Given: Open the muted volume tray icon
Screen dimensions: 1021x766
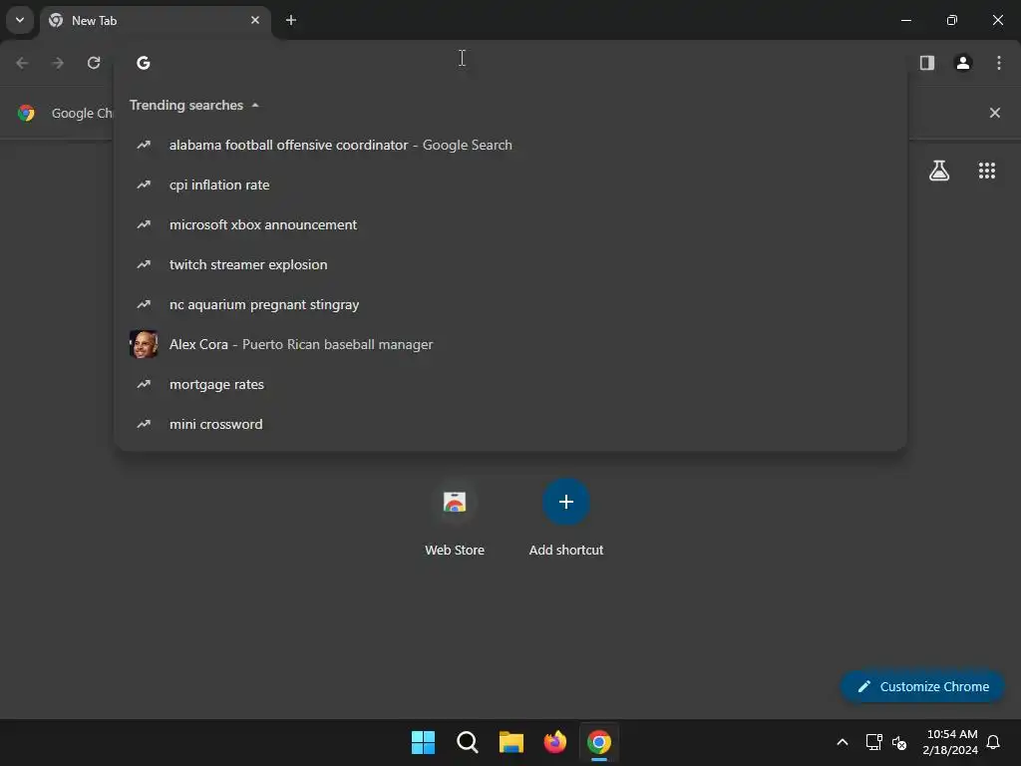Looking at the screenshot, I should coord(899,742).
